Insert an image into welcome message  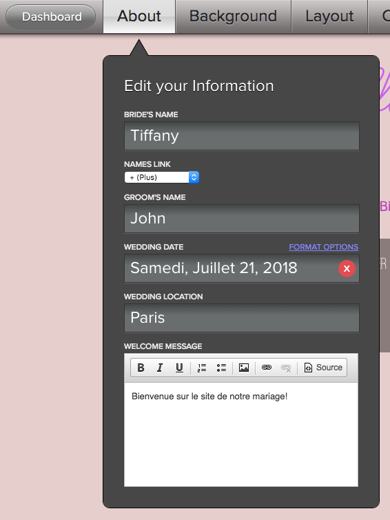click(244, 368)
